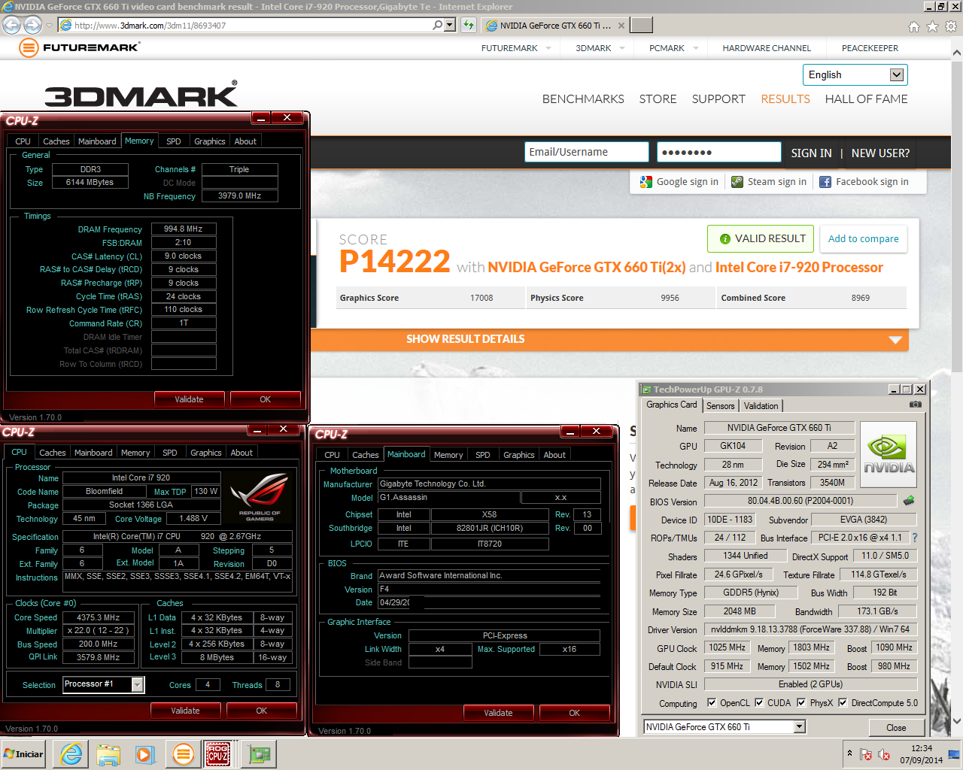
Task: Open the orange Futuremark taskbar icon
Action: pos(183,754)
